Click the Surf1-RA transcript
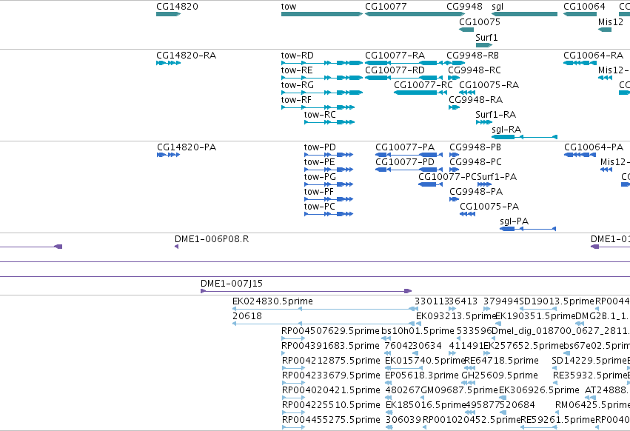Viewport: 630px width, 431px height. pos(483,122)
